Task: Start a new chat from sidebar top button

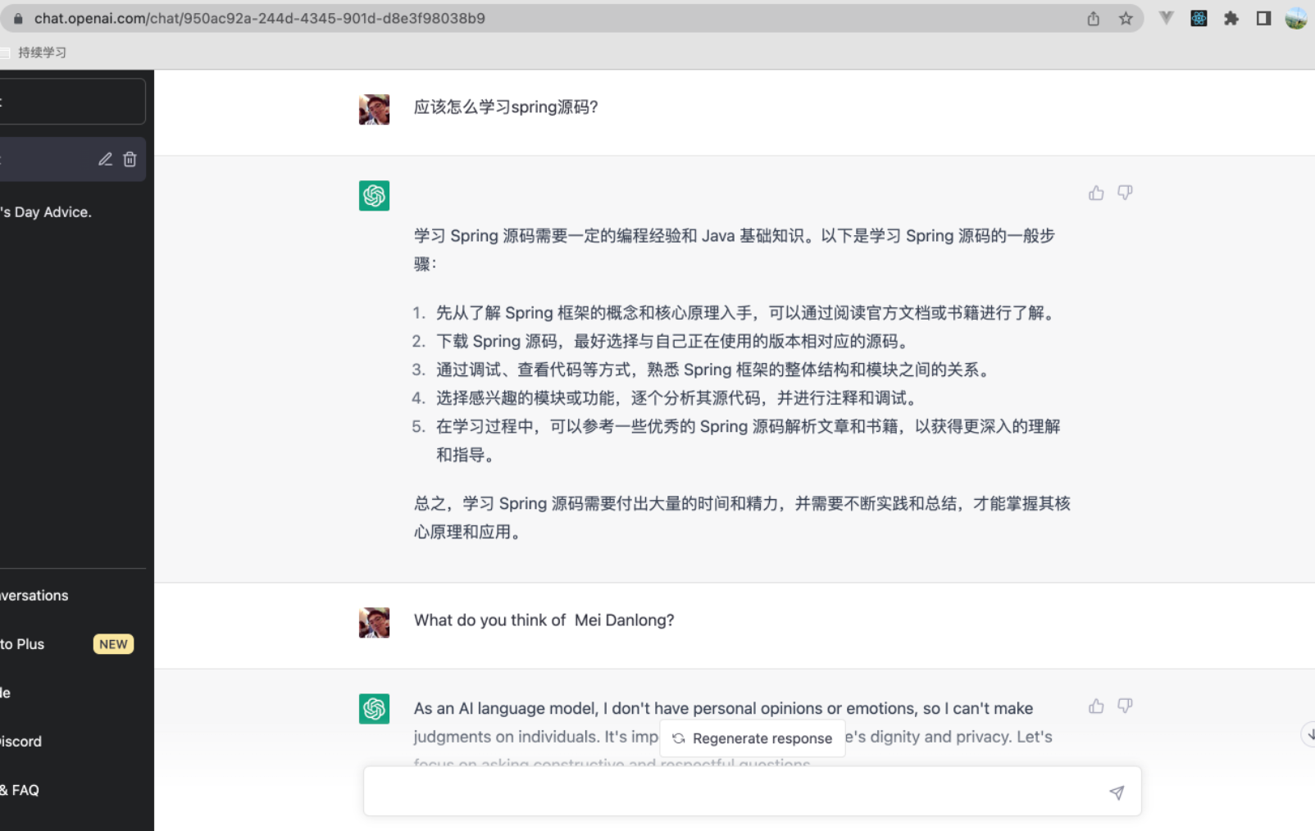Action: 72,102
